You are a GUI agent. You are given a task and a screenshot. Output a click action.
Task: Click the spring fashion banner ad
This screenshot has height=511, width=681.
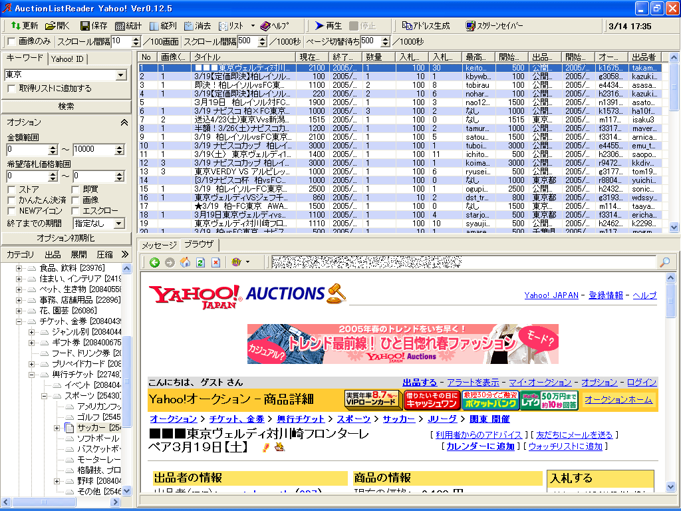[402, 344]
